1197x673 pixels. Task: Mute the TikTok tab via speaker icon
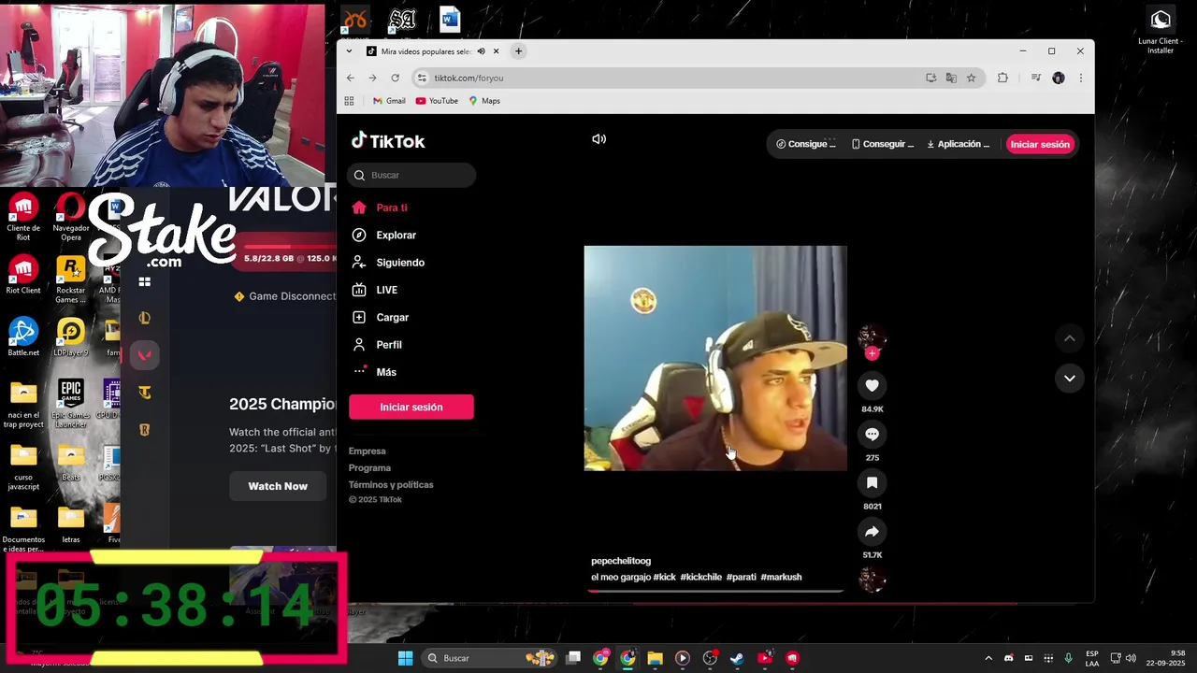(x=482, y=51)
